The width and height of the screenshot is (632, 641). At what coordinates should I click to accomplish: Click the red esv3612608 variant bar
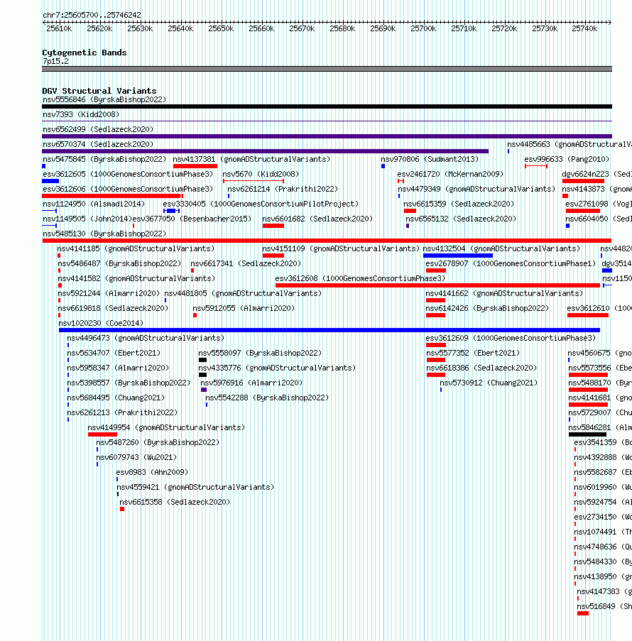437,285
